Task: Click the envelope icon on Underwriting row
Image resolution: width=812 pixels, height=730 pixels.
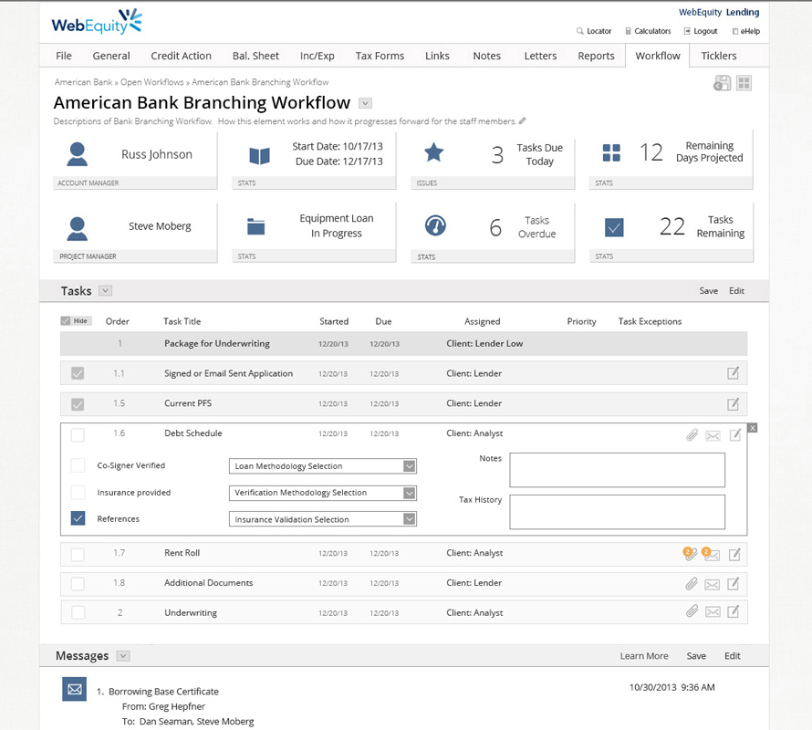Action: click(713, 612)
